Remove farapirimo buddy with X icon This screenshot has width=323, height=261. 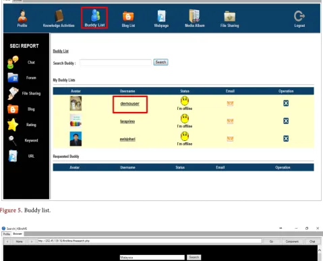[x=286, y=121]
